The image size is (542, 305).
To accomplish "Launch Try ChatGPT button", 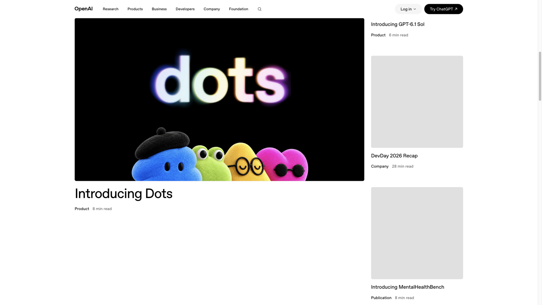I will [443, 9].
